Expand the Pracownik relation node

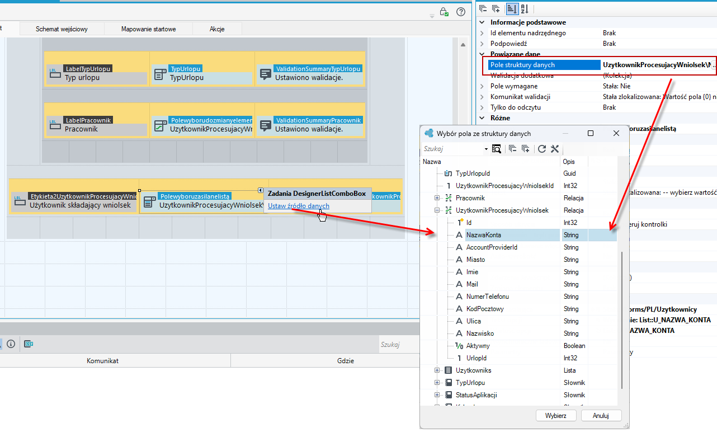pyautogui.click(x=437, y=198)
